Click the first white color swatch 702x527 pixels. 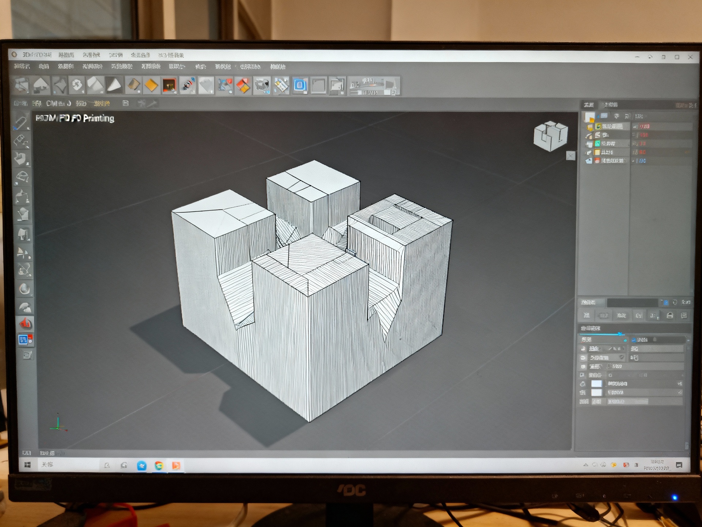pyautogui.click(x=596, y=384)
